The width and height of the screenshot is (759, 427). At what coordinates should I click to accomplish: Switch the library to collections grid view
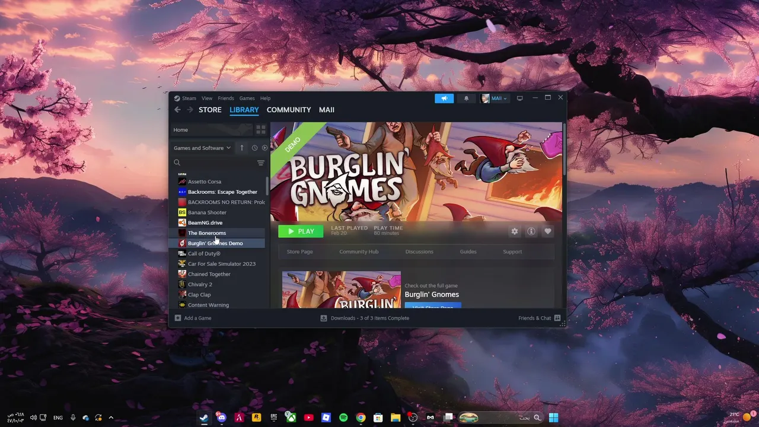(261, 129)
